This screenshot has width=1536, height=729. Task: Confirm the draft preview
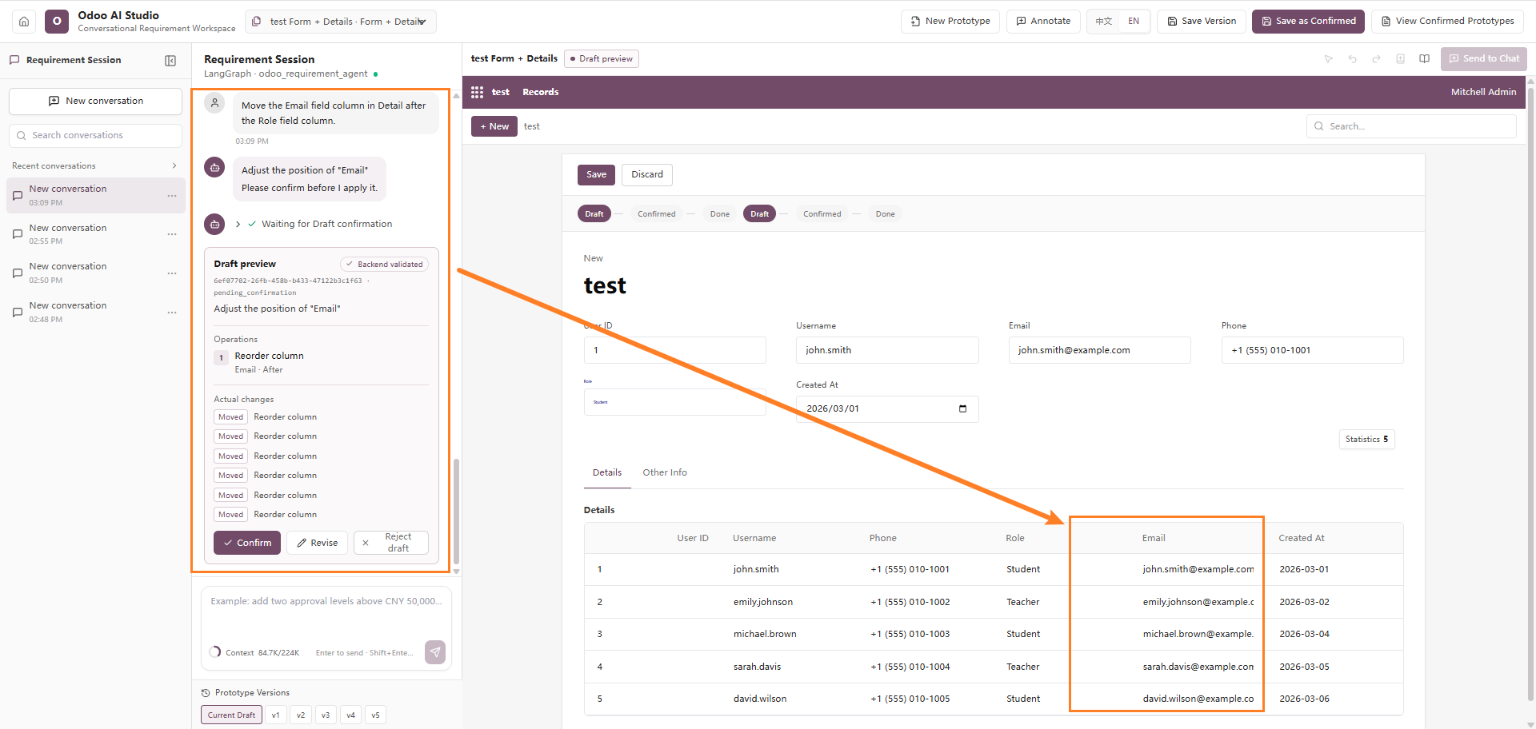pyautogui.click(x=247, y=543)
